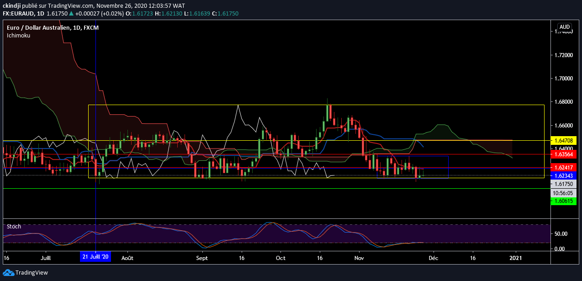Click the grey 1.61750 current price label
This screenshot has height=281, width=582.
563,184
